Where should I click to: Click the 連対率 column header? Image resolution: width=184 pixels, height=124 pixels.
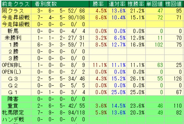click(117, 4)
